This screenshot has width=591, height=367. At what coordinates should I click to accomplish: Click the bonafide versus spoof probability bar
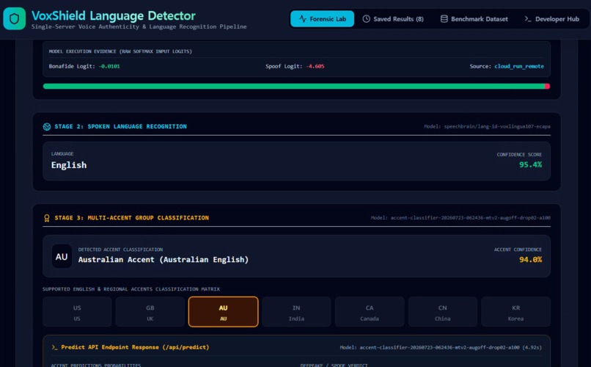click(296, 87)
